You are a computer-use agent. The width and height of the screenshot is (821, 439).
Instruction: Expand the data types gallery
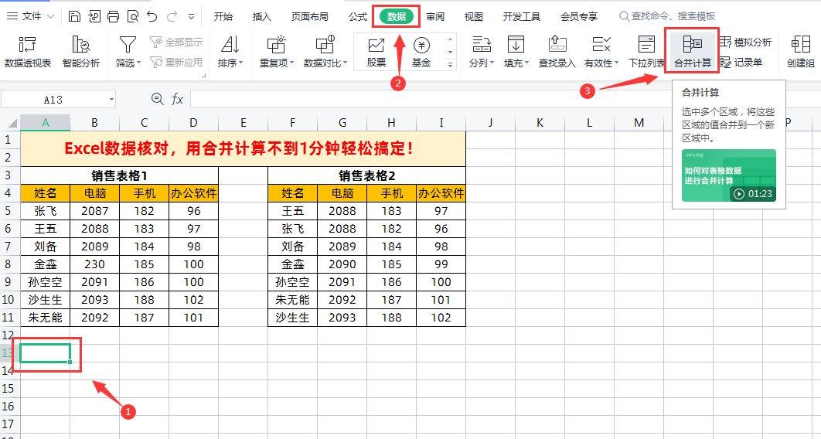(450, 64)
